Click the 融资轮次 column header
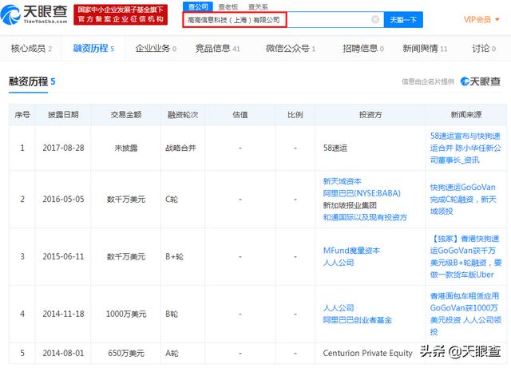This screenshot has height=368, width=511. 183,115
